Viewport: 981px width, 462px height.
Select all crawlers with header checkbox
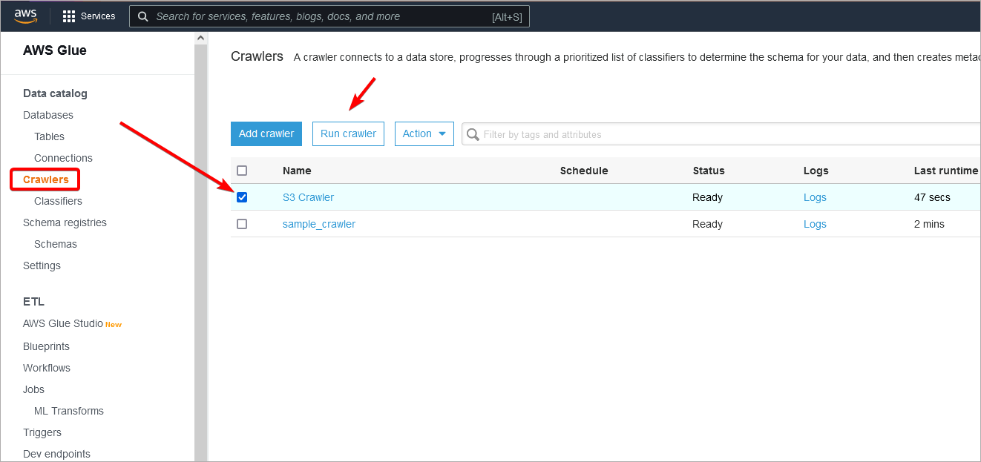tap(242, 171)
